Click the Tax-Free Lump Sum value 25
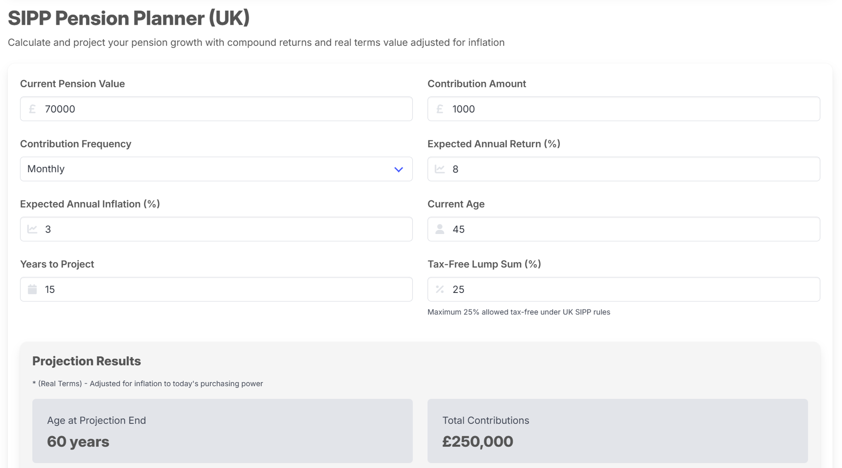Image resolution: width=842 pixels, height=468 pixels. (x=459, y=289)
